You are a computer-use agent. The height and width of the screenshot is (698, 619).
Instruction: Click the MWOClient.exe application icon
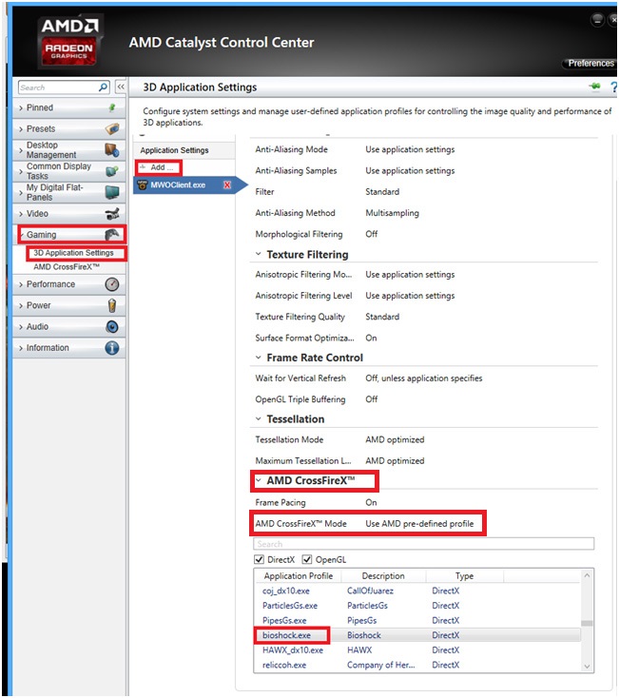[143, 184]
